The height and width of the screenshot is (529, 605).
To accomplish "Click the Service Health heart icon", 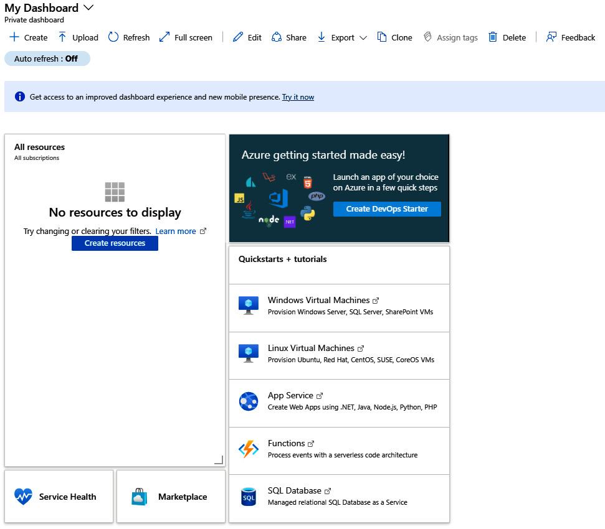I will click(x=23, y=496).
